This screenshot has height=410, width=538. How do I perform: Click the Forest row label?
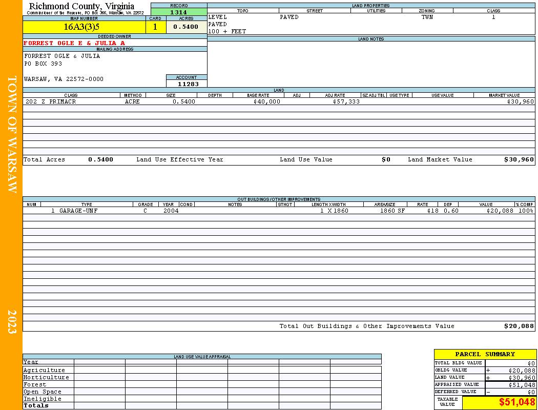[x=35, y=384]
